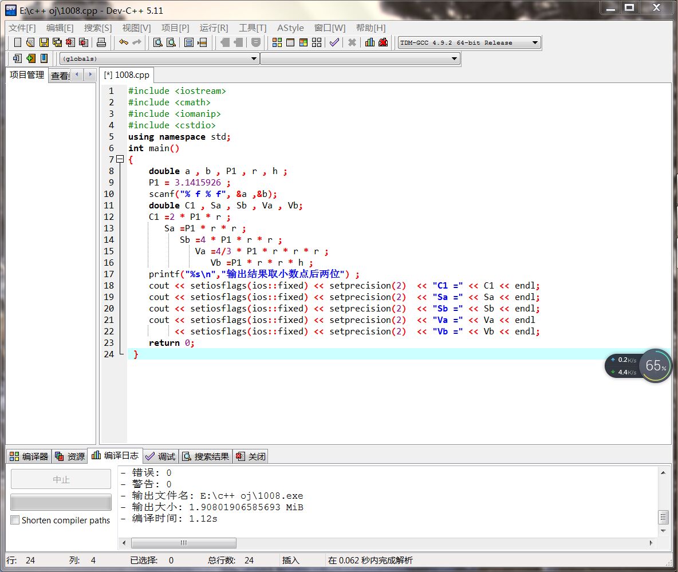The width and height of the screenshot is (678, 572).
Task: Click the compile log scroll up arrow
Action: pos(663,472)
